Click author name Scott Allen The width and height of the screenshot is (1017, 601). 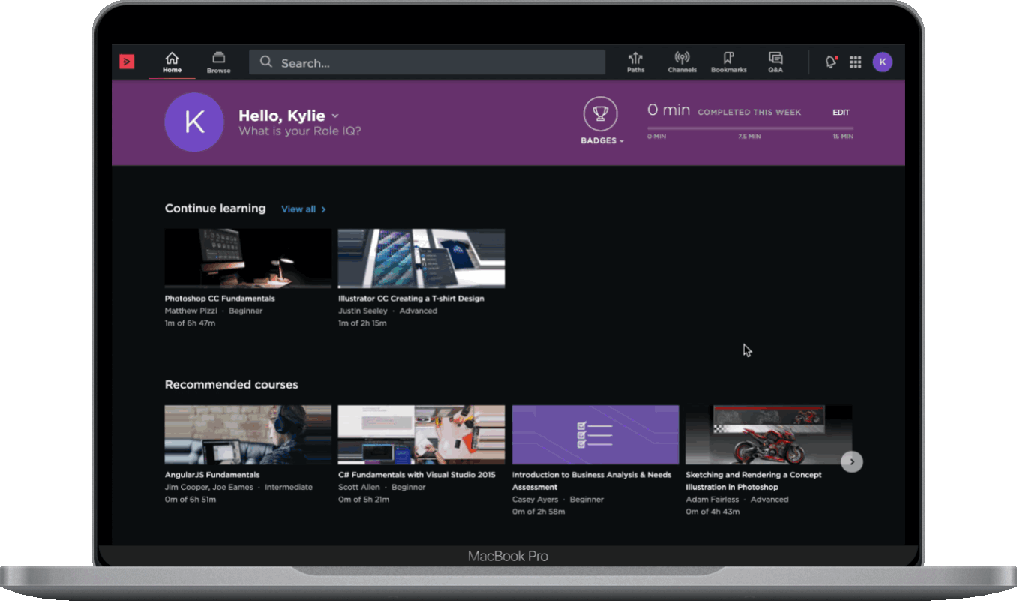point(359,487)
